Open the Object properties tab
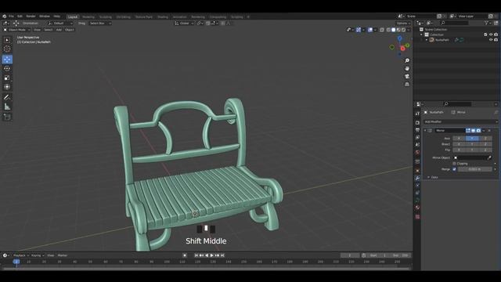The height and width of the screenshot is (282, 501). point(417,171)
